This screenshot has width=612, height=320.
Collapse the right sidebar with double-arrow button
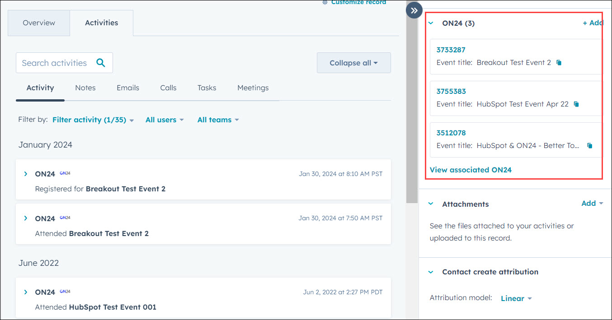[x=414, y=10]
